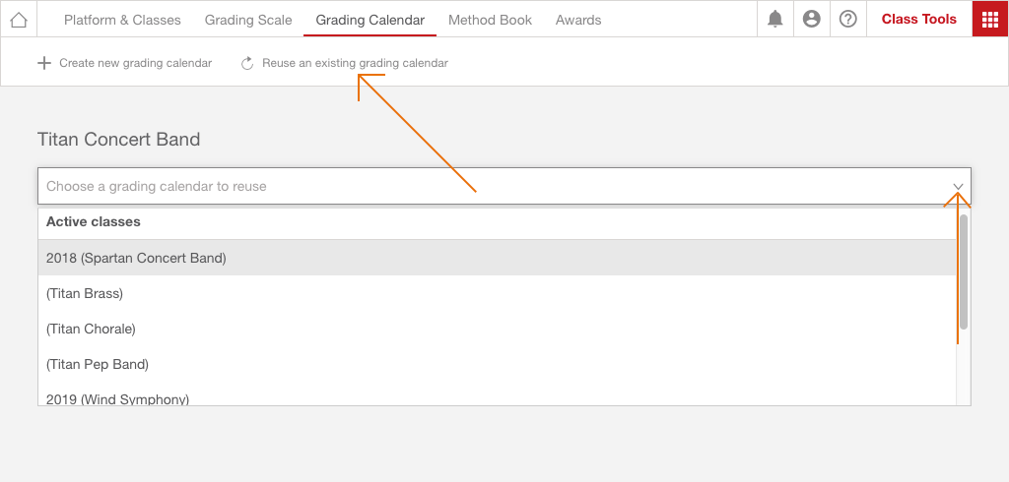The image size is (1009, 482).
Task: Open the notifications bell
Action: tap(775, 20)
